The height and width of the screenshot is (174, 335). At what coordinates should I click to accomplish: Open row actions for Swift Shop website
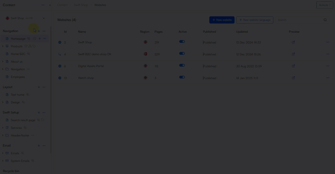pos(328,42)
